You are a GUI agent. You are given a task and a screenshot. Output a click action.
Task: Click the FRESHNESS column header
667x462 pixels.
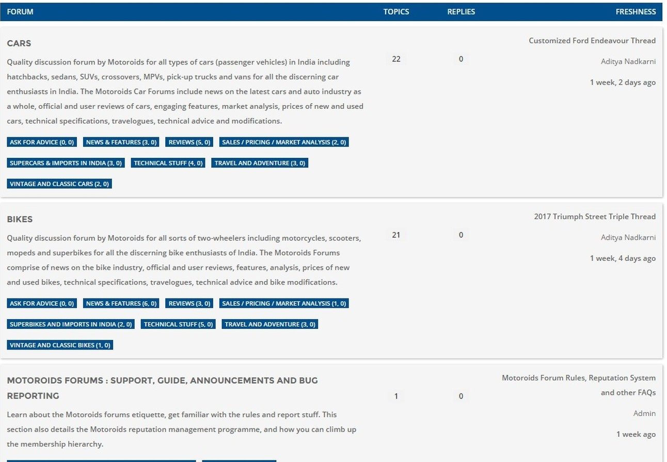636,11
